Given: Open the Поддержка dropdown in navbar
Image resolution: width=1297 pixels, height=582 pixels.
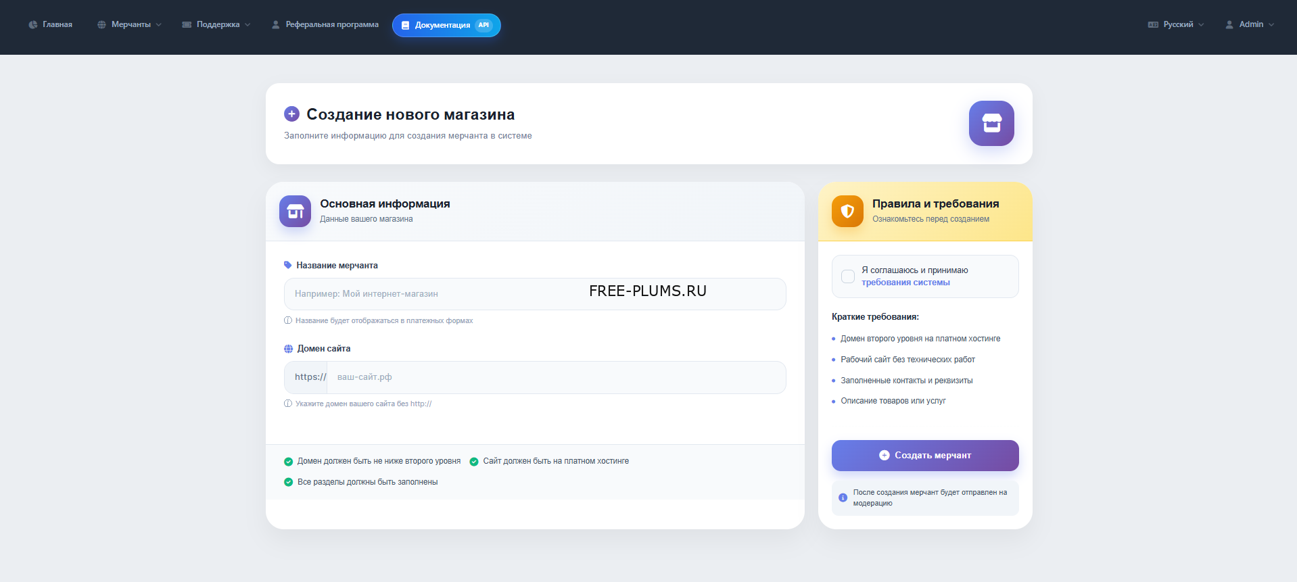Looking at the screenshot, I should (x=216, y=24).
